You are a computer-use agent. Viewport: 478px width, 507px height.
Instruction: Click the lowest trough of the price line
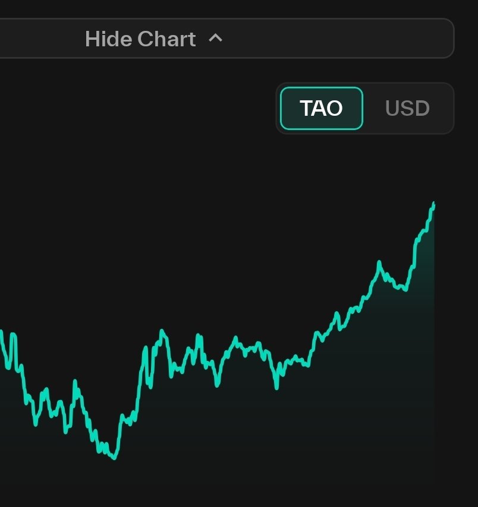tap(114, 458)
